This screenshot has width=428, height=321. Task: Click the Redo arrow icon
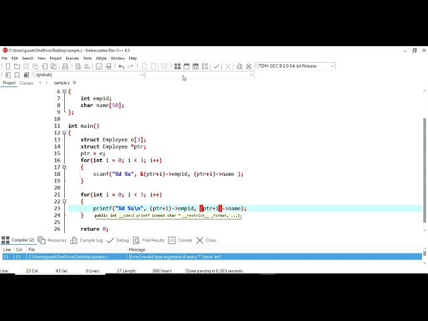click(130, 66)
